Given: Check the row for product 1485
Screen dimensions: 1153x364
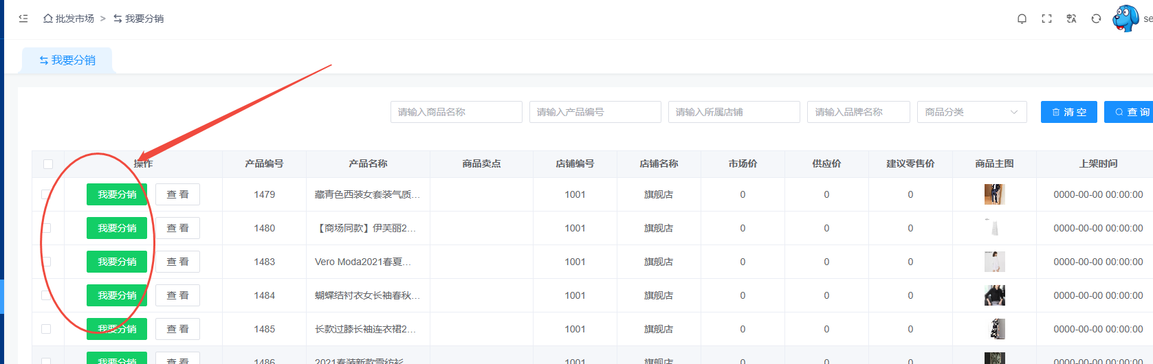Looking at the screenshot, I should tap(46, 329).
